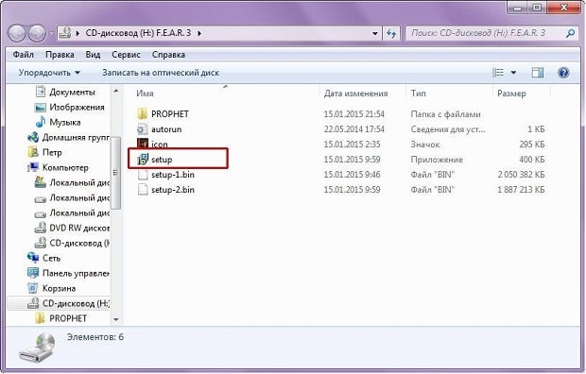Sort by the Размер column header
Screen dimensions: 586x374
(x=511, y=93)
